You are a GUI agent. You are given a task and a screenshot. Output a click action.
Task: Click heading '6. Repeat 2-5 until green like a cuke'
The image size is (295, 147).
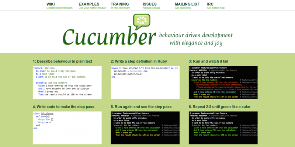(219, 107)
